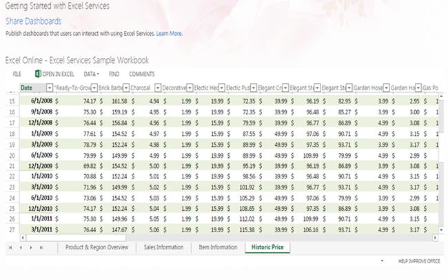The width and height of the screenshot is (448, 279).
Task: Open the Share Dashboards link
Action: 34,21
